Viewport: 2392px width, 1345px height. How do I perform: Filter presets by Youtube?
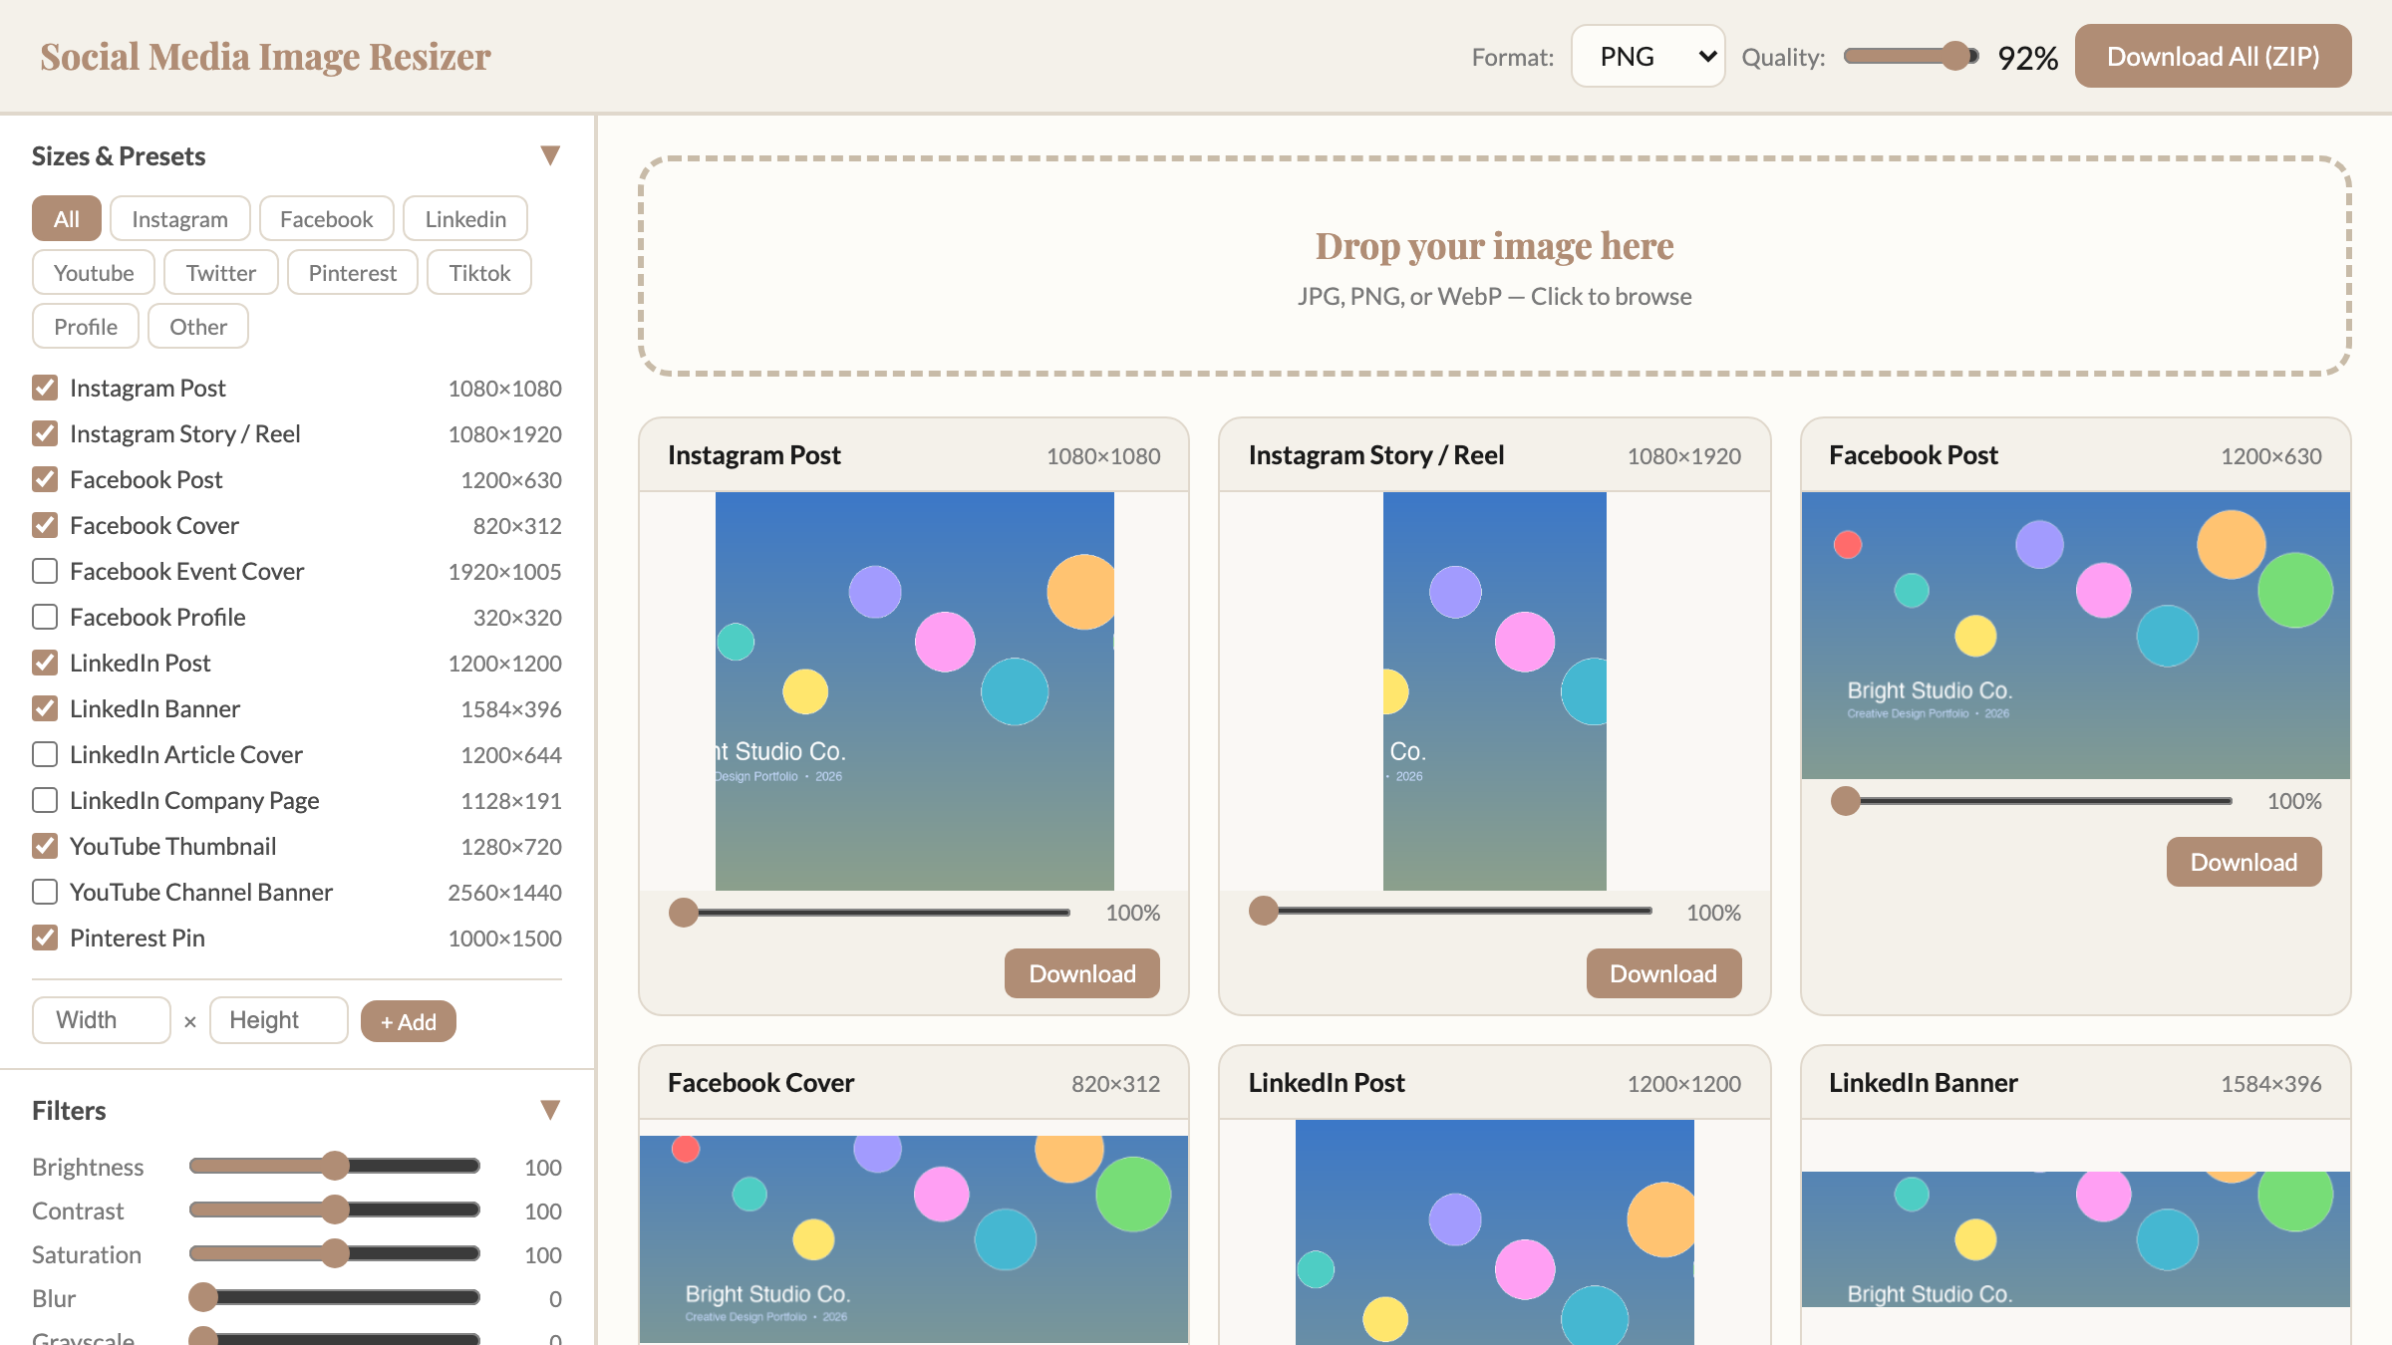click(94, 272)
